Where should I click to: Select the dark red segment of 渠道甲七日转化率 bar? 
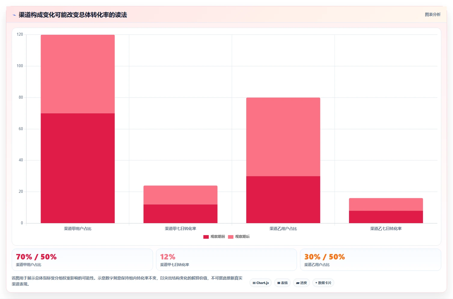click(180, 214)
